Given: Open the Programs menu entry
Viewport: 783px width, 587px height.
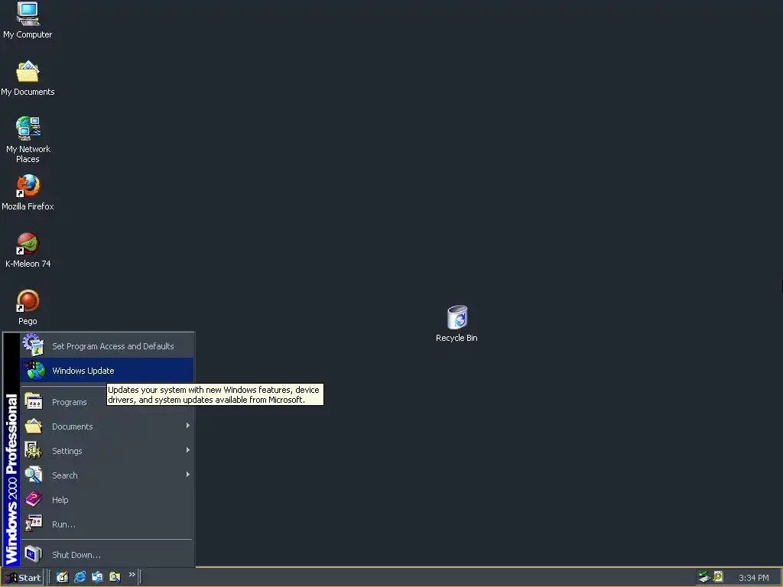Looking at the screenshot, I should pyautogui.click(x=107, y=402).
